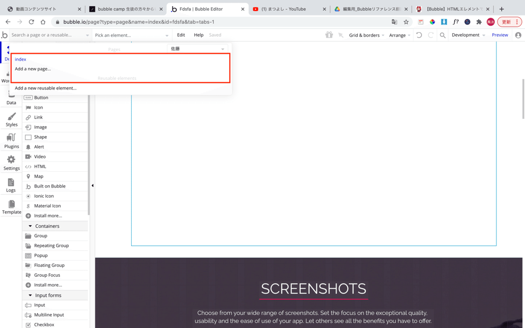The image size is (525, 328).
Task: Click Add a new page
Action: click(33, 69)
